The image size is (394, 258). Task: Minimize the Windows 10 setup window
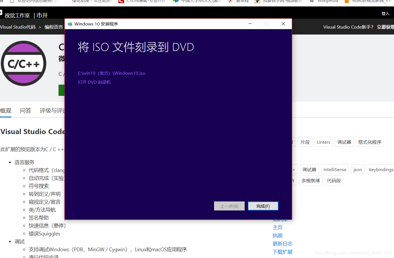point(250,24)
